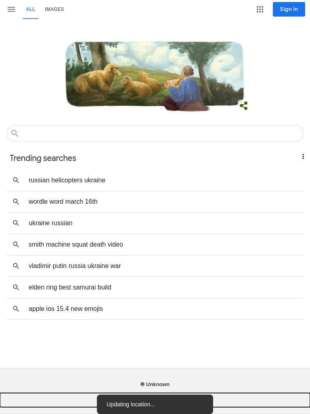This screenshot has width=310, height=414.
Task: Open Trending searches three-dot options
Action: pyautogui.click(x=303, y=156)
